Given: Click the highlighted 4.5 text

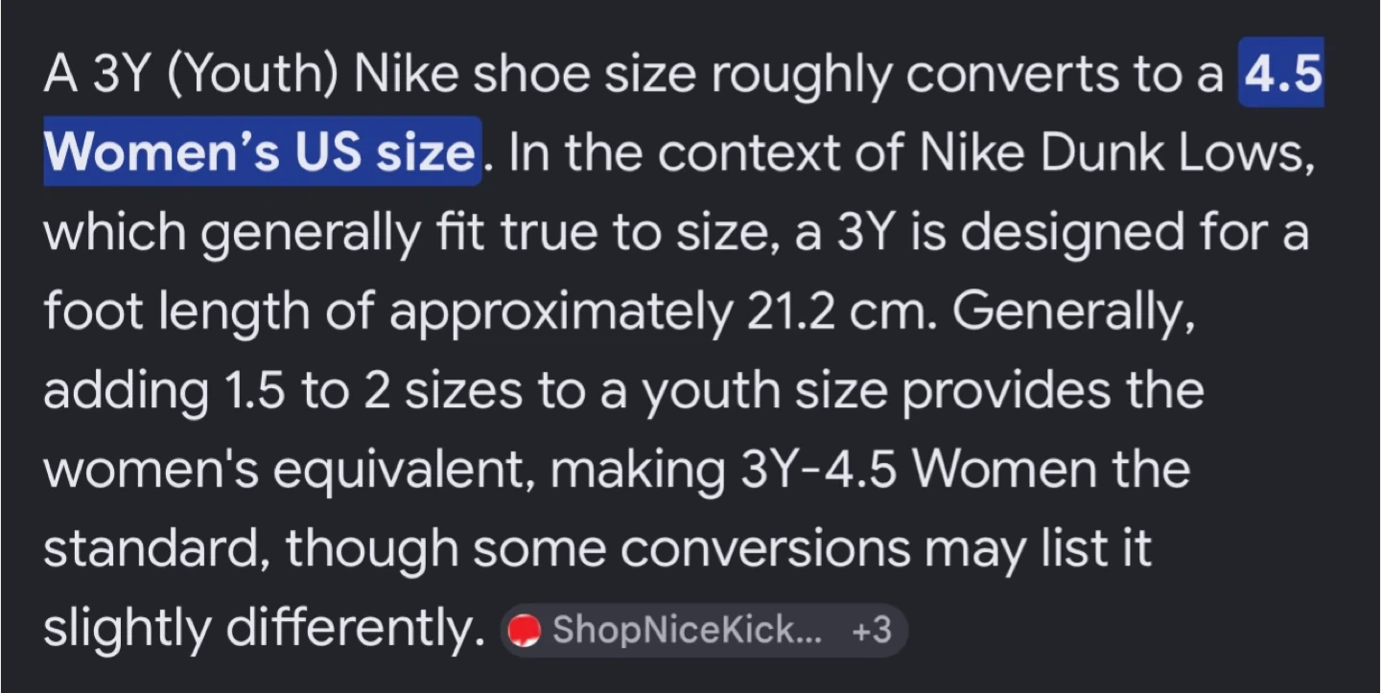Looking at the screenshot, I should click(x=1281, y=73).
